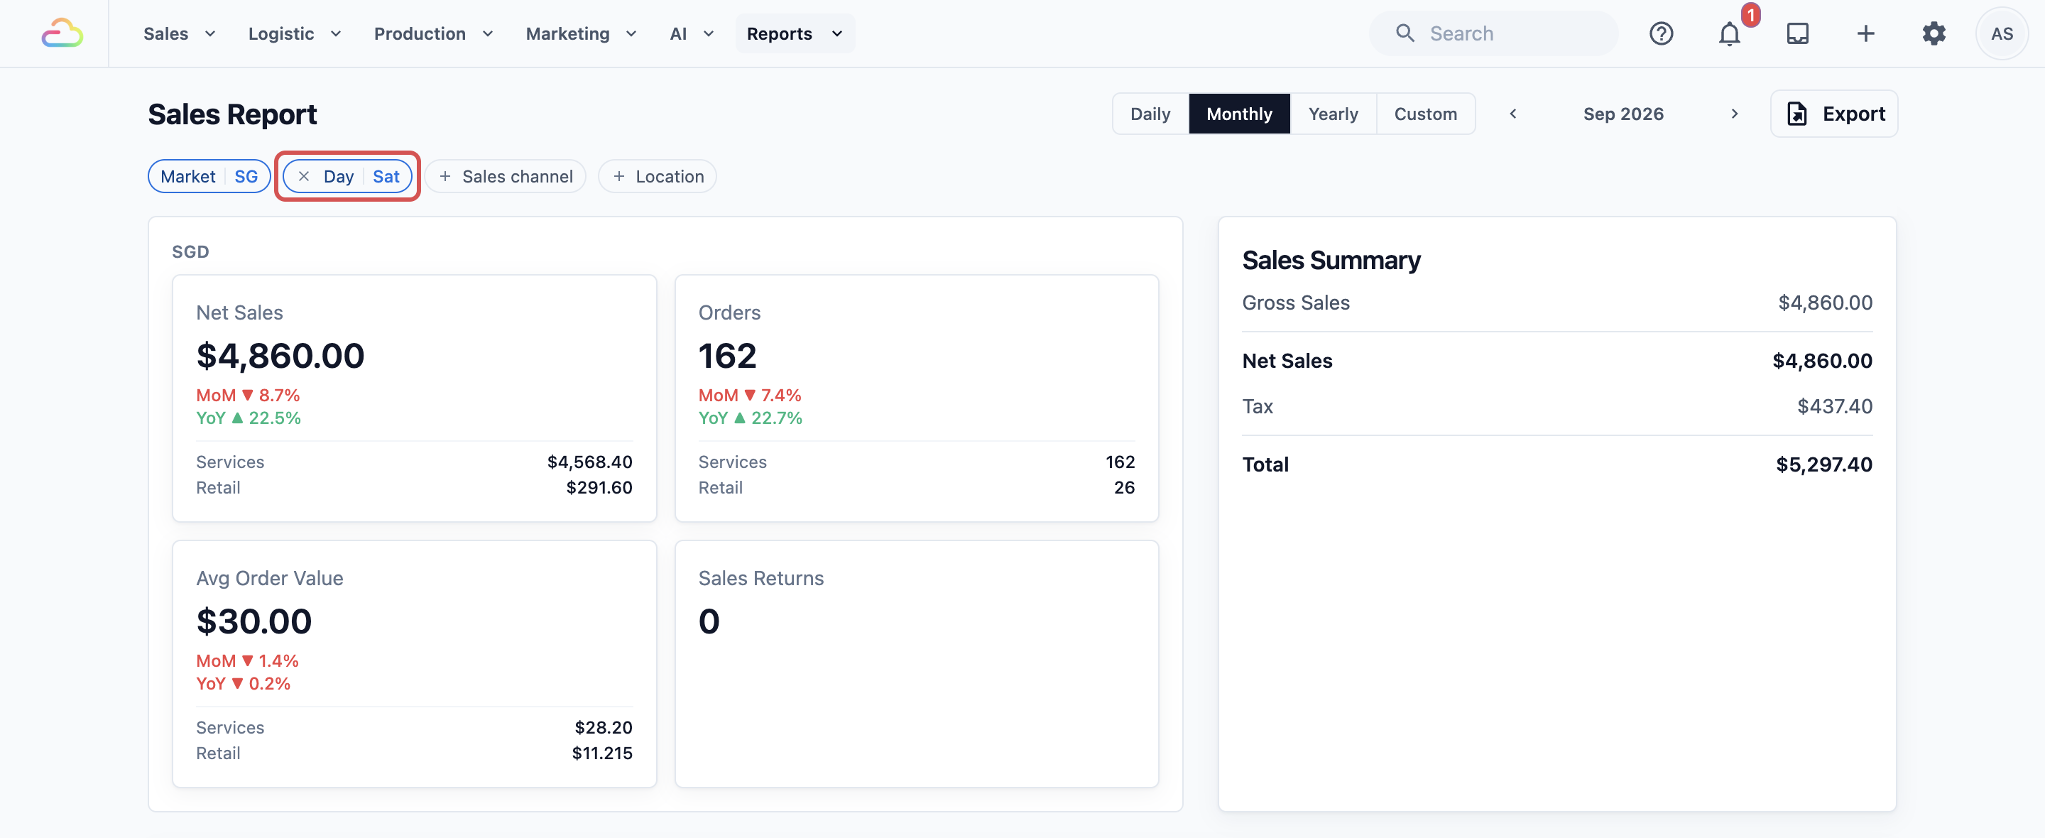Expand the Reports menu
Image resolution: width=2045 pixels, height=838 pixels.
pyautogui.click(x=795, y=33)
